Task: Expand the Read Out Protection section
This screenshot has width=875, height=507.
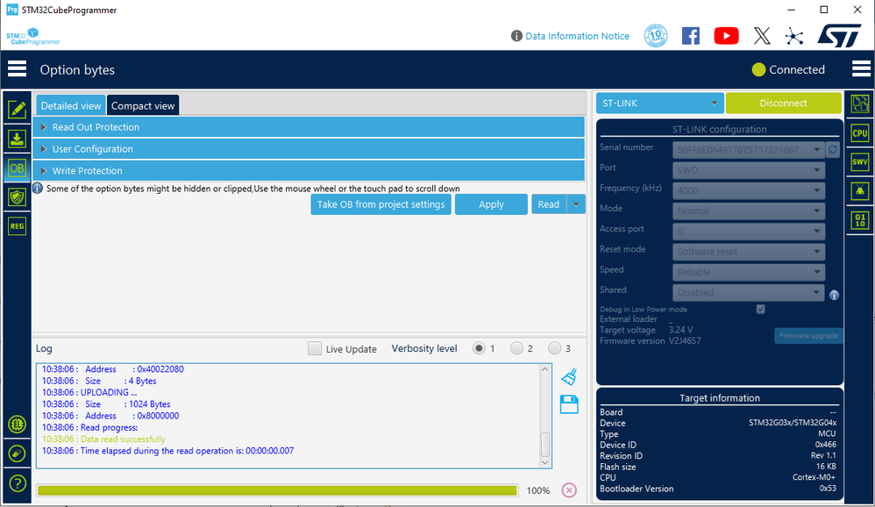Action: point(309,127)
